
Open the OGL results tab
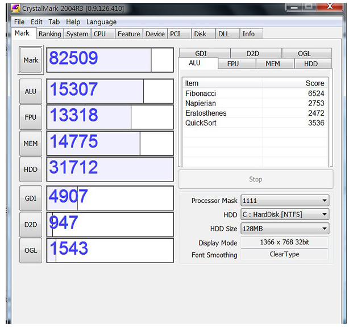307,53
